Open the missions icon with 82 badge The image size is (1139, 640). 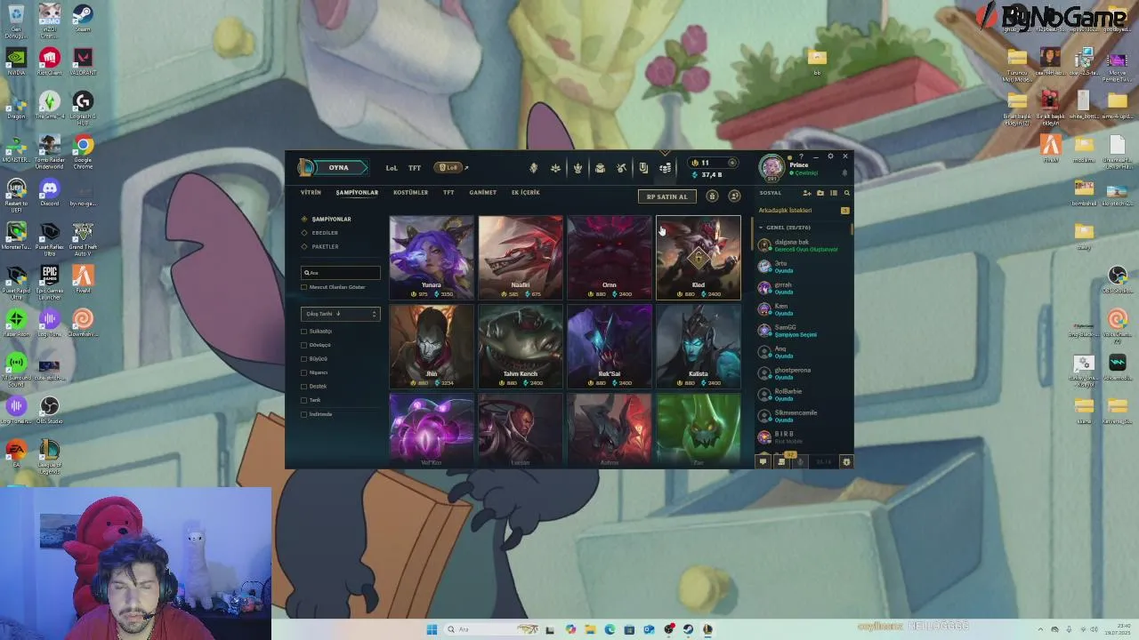(782, 460)
